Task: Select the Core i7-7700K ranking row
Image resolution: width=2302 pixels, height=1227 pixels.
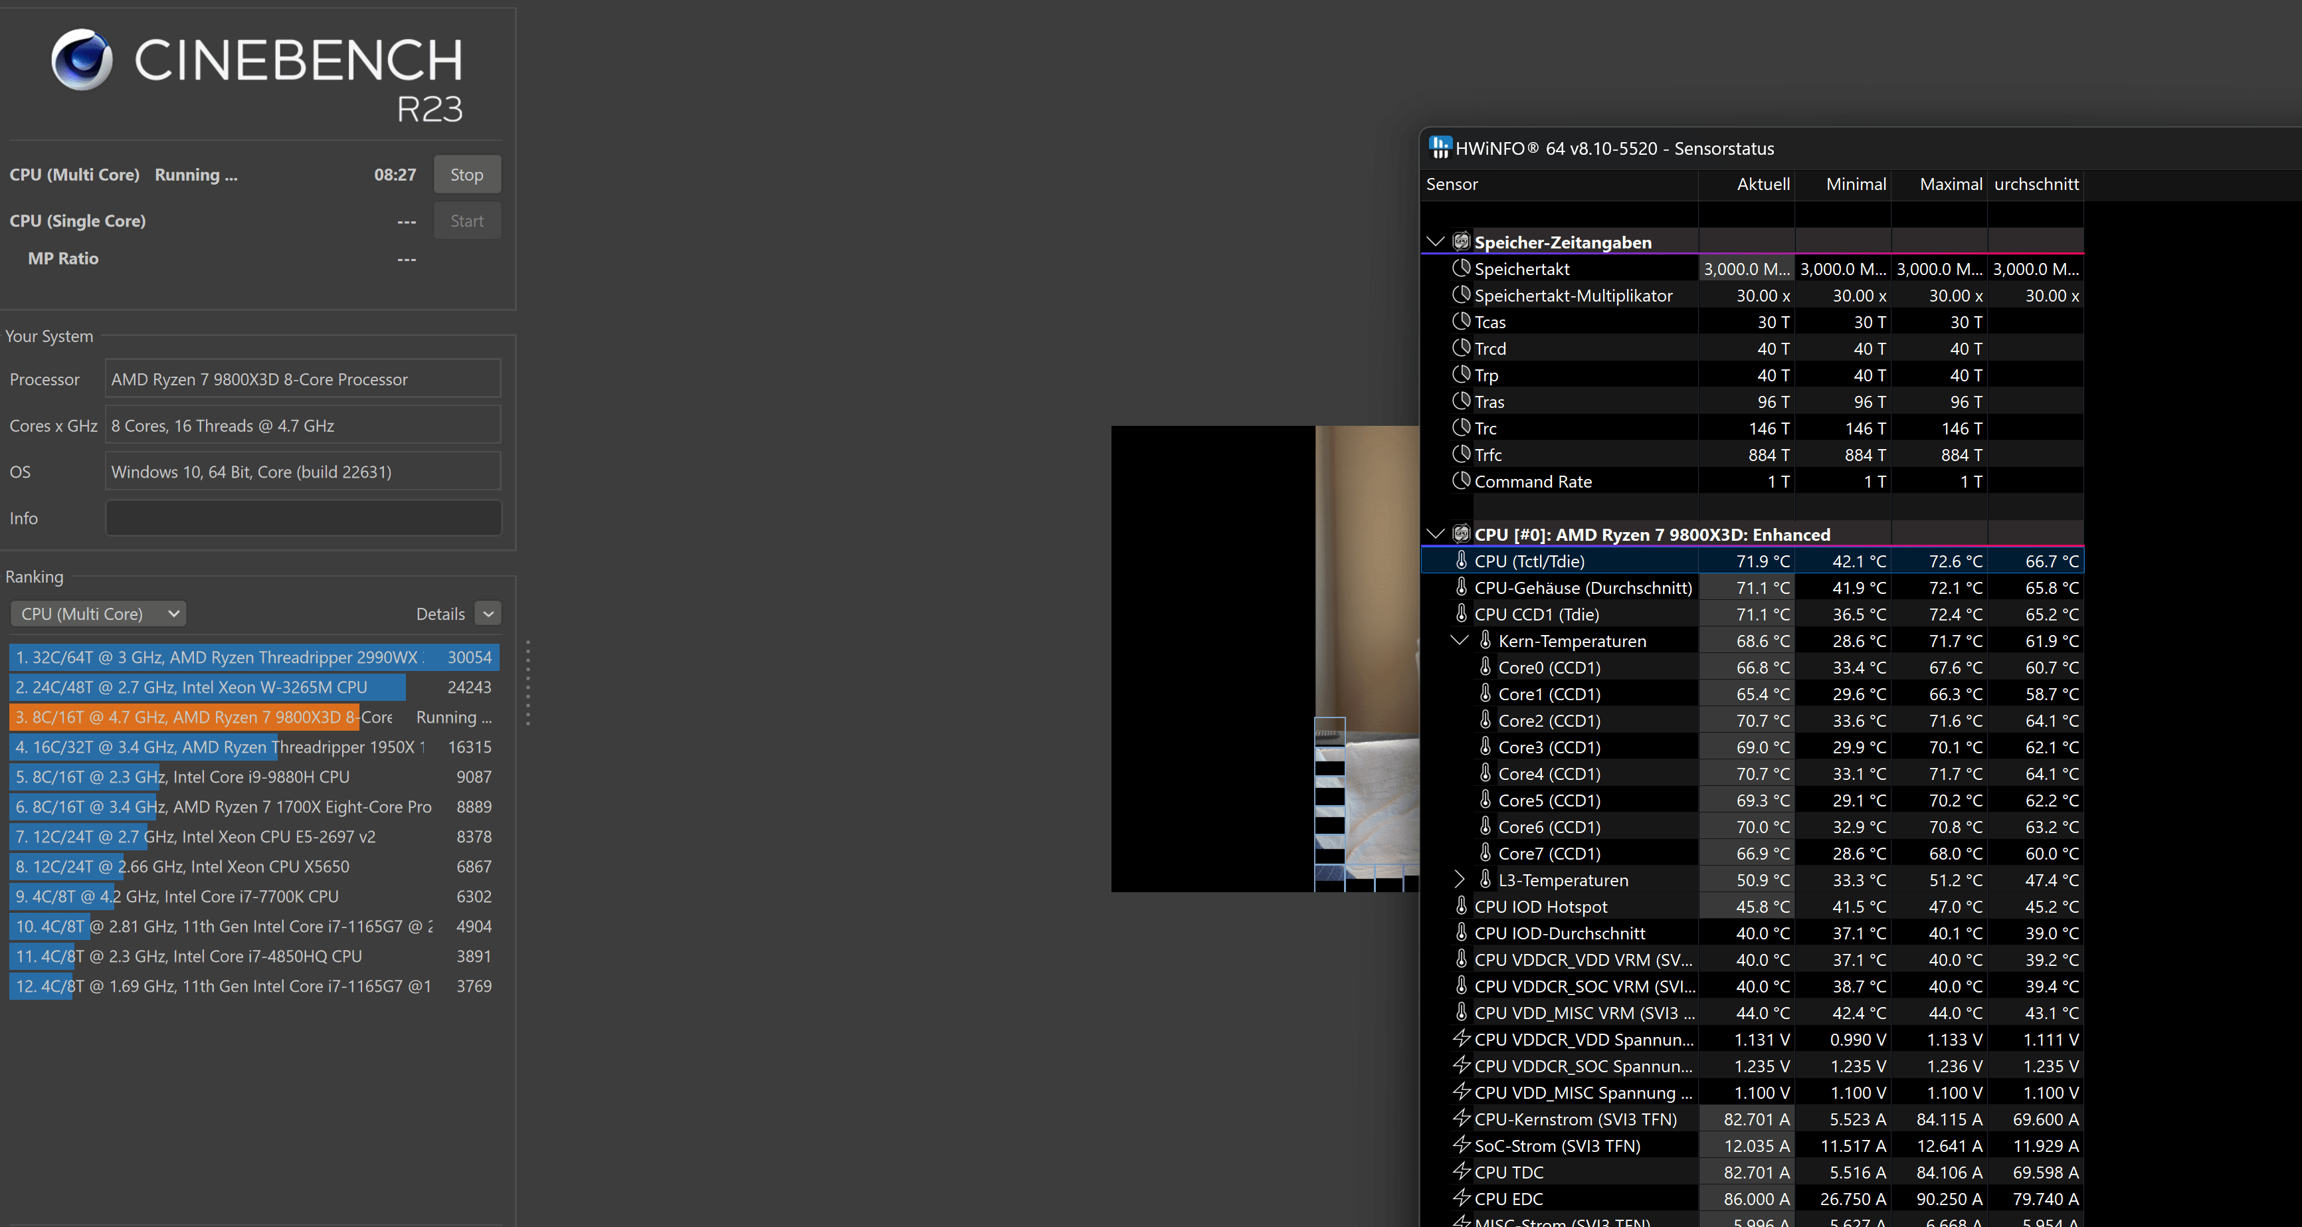Action: pos(254,896)
